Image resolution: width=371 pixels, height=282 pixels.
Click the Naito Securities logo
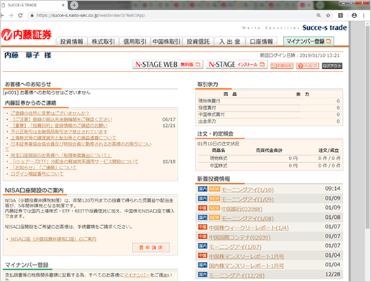27,35
